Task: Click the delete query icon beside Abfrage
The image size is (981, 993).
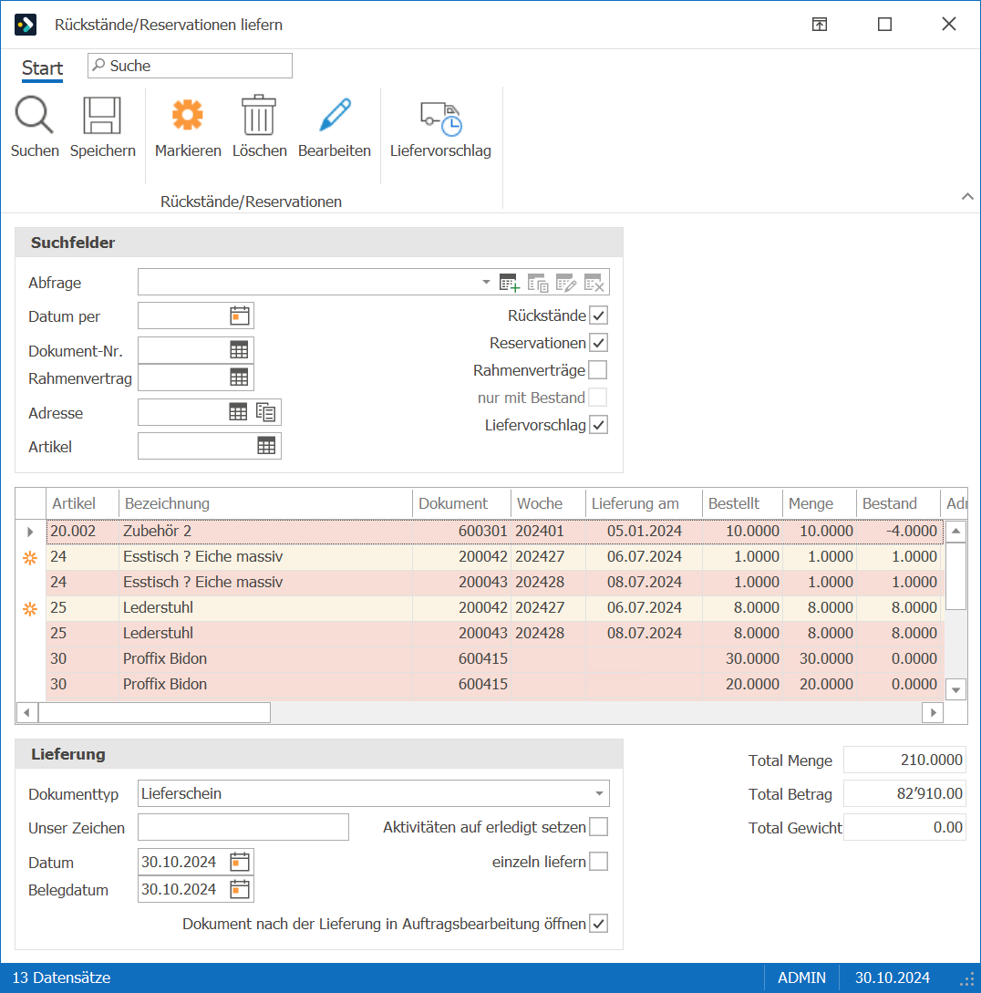Action: (594, 283)
